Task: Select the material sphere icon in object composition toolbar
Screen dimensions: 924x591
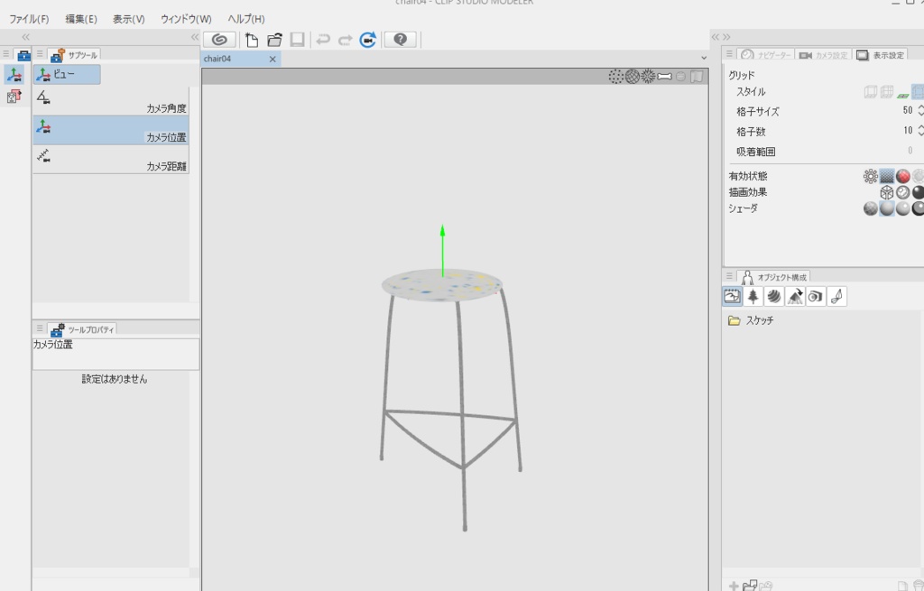Action: pos(774,297)
